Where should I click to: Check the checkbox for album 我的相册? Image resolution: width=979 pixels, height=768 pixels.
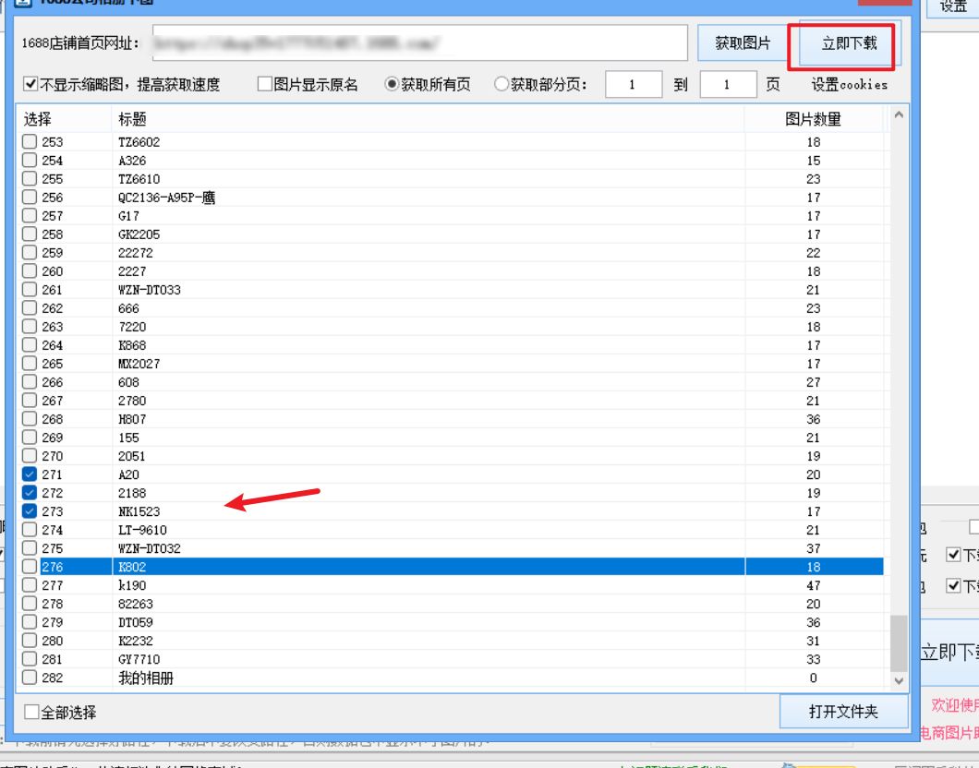click(29, 677)
